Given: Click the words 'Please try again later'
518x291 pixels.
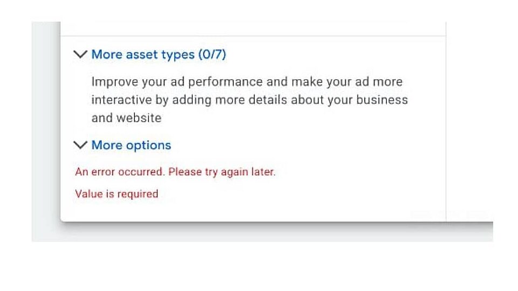Looking at the screenshot, I should 222,172.
